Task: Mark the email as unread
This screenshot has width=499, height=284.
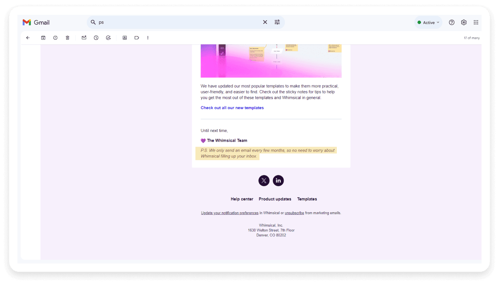Action: coord(84,38)
